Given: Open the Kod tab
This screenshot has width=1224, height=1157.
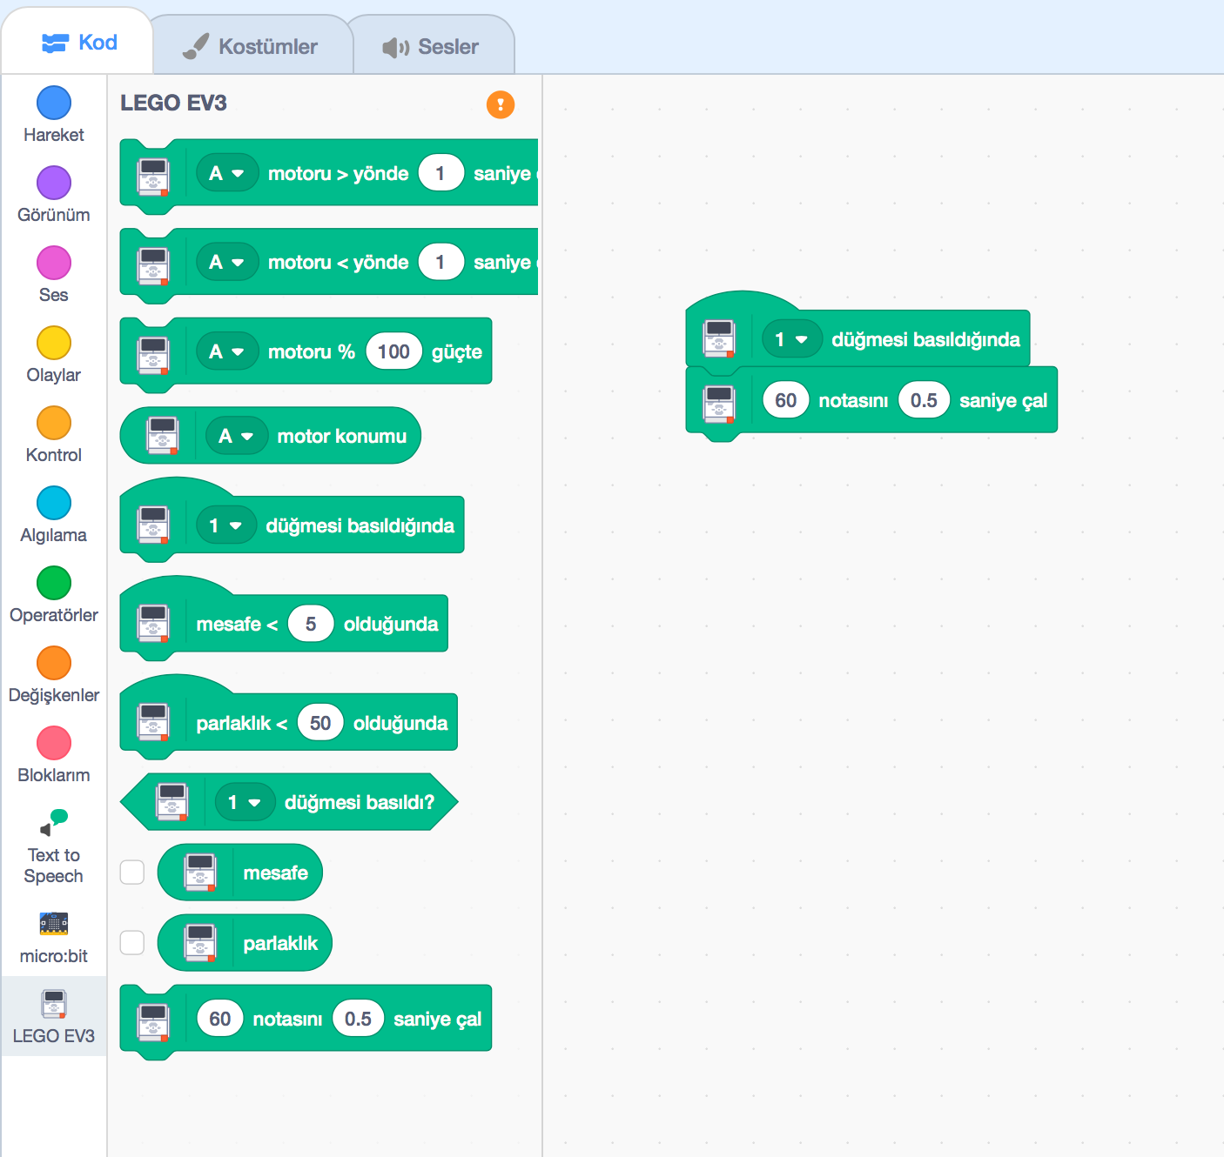Looking at the screenshot, I should (78, 43).
